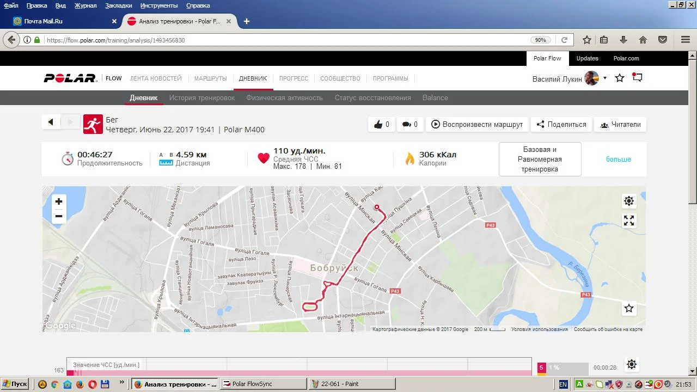Click the browser address bar URL
Viewport: 697px width, 392px height.
click(272, 40)
